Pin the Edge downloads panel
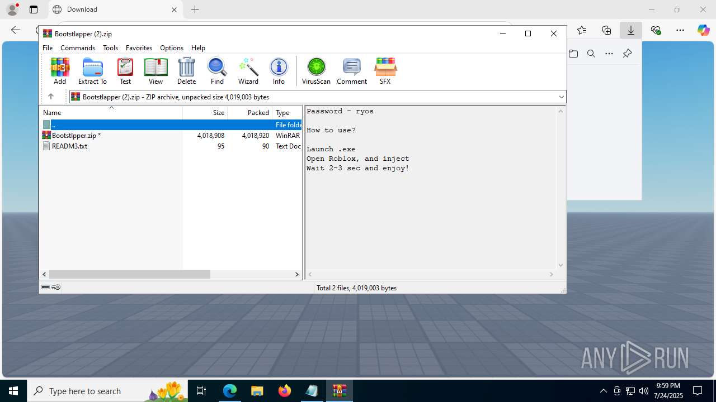 coord(627,54)
